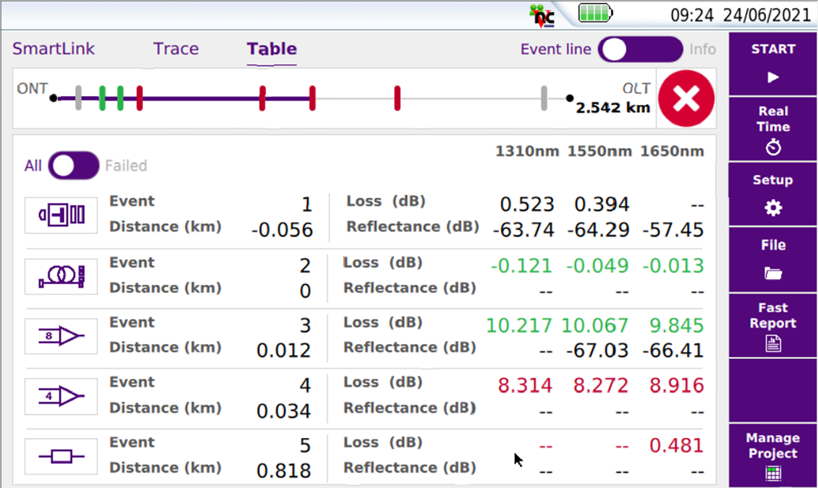Open Real Time mode
818x488 pixels.
click(x=772, y=129)
